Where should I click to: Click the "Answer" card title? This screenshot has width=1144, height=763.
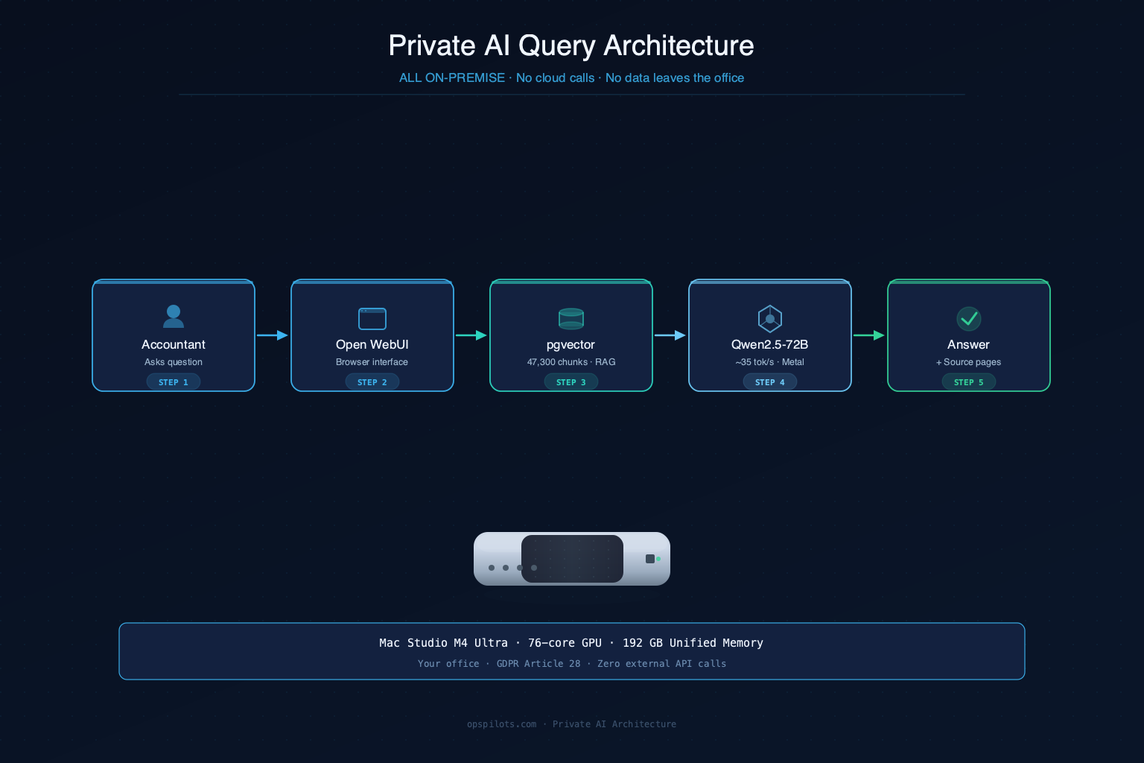click(x=969, y=344)
